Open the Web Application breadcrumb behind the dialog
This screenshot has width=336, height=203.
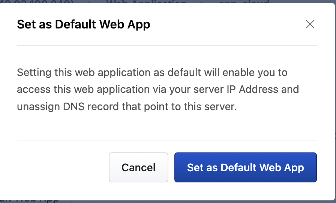pos(146,3)
